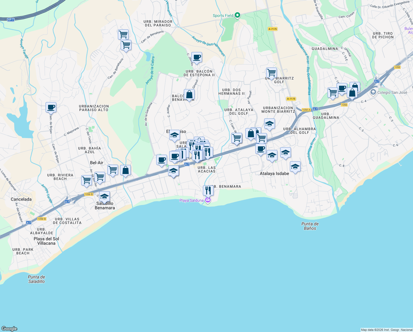Click the coffee cup marker above Urbanizacion Monte Biarritz

(x=261, y=149)
